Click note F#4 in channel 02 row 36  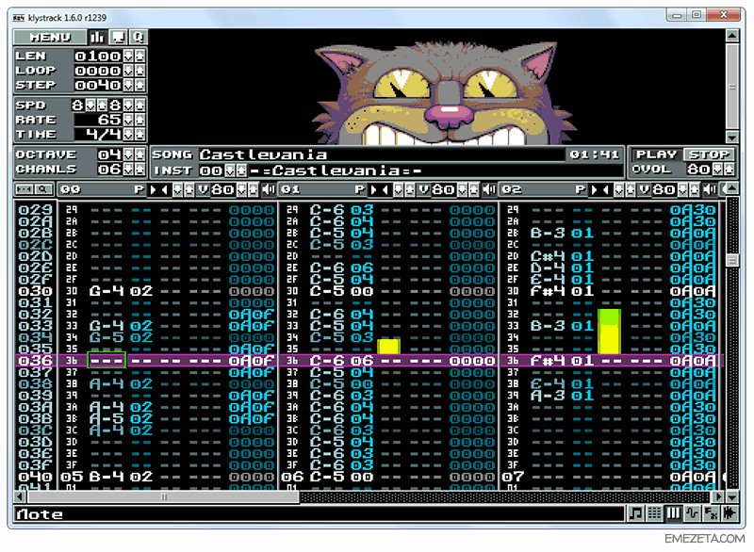tap(548, 361)
